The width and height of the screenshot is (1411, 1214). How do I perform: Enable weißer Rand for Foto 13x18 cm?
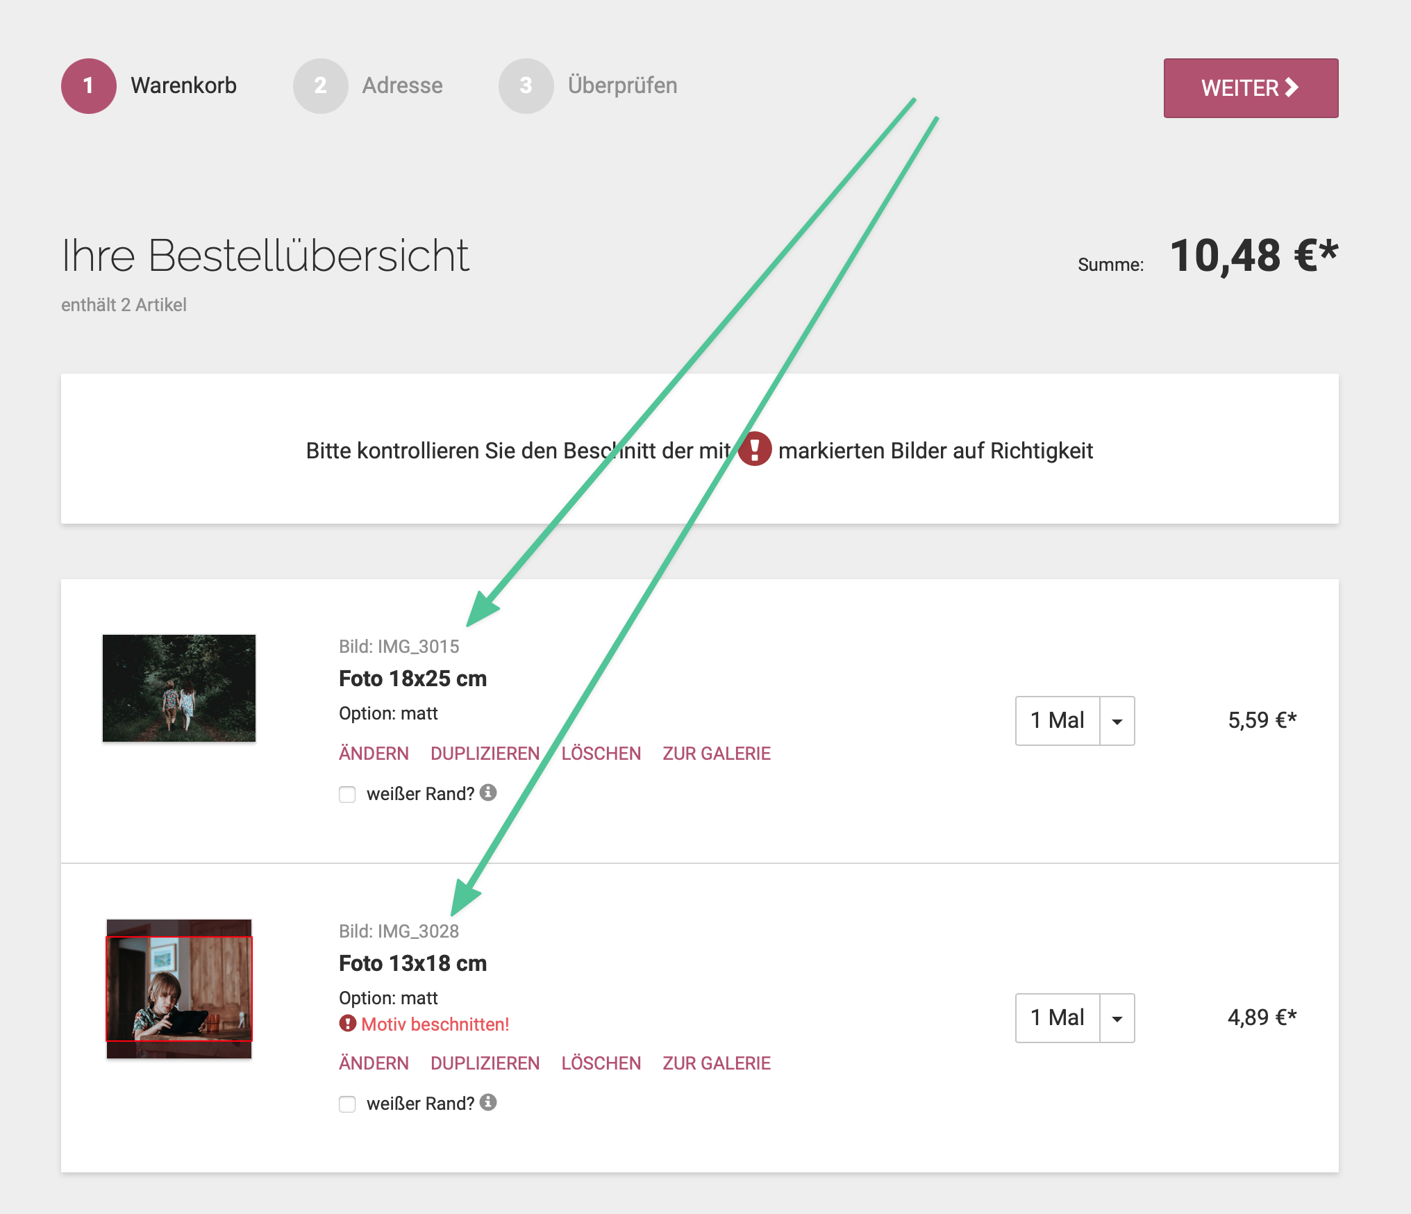(x=347, y=1104)
